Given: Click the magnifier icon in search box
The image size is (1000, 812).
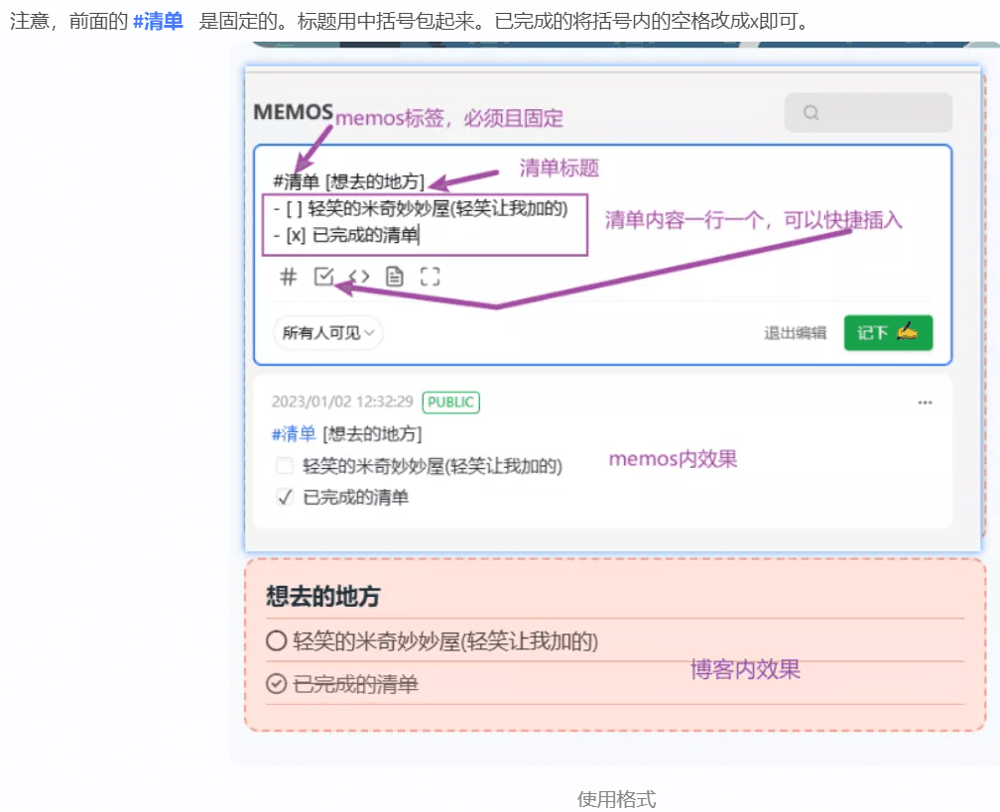Looking at the screenshot, I should tap(812, 113).
